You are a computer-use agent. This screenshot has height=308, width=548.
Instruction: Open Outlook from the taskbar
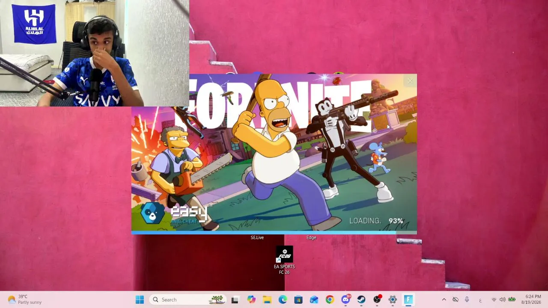[314, 300]
